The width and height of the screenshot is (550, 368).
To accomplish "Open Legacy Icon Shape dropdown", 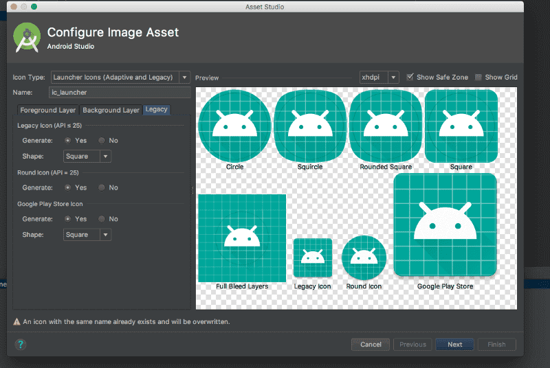I will point(87,156).
